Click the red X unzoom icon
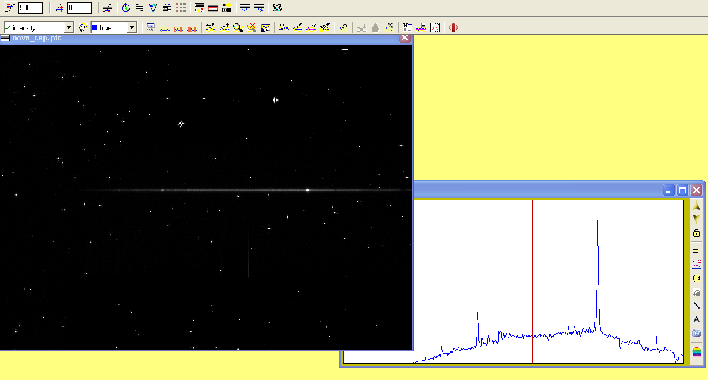 click(252, 27)
